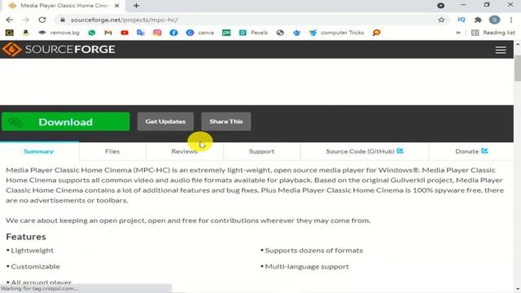The height and width of the screenshot is (293, 521).
Task: Click the Get Updates button
Action: [165, 121]
